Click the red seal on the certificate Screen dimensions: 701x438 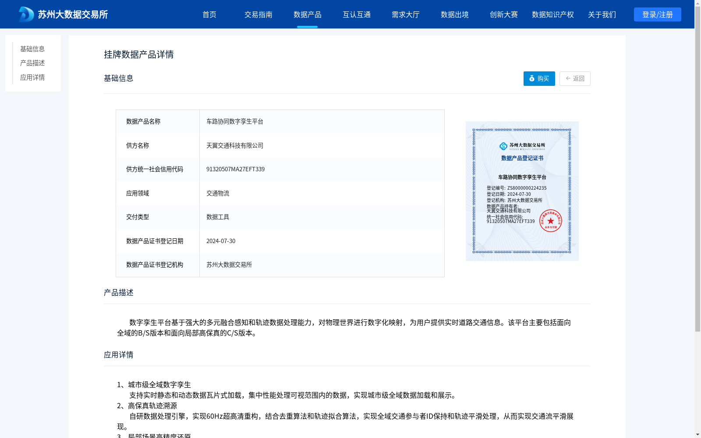click(x=551, y=221)
